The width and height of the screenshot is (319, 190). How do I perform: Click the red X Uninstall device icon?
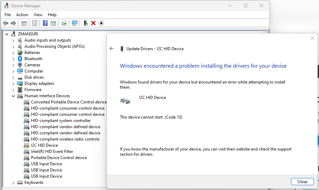pos(93,23)
